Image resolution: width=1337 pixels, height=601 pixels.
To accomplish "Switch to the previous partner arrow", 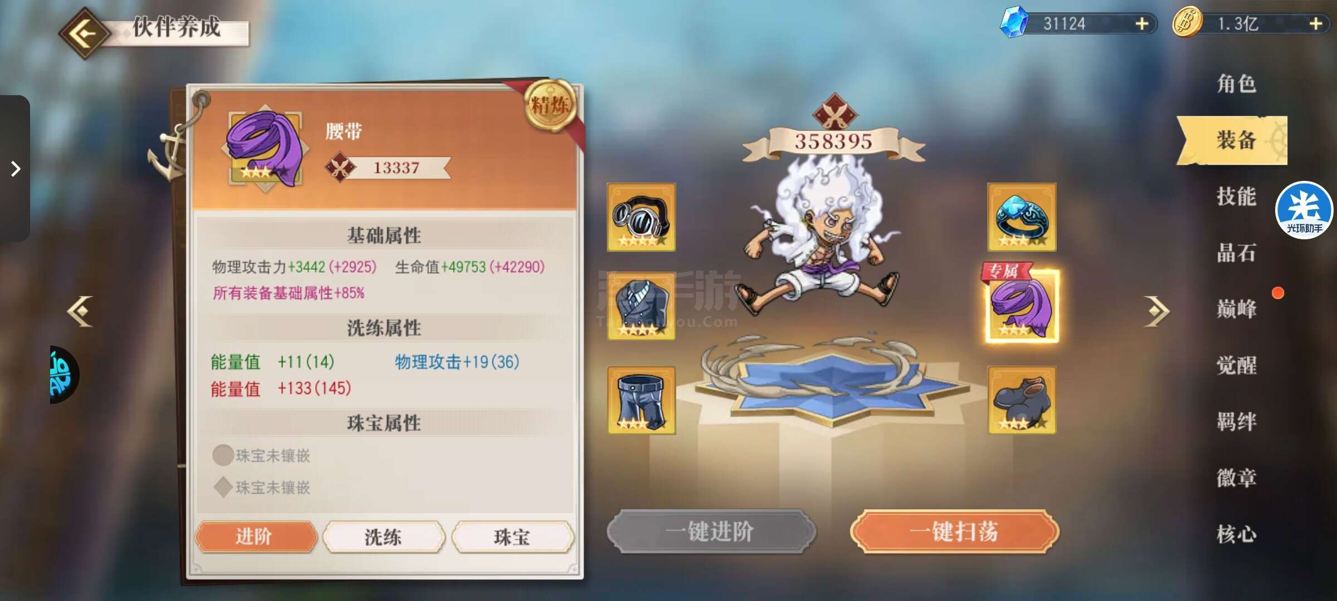I will pyautogui.click(x=80, y=311).
